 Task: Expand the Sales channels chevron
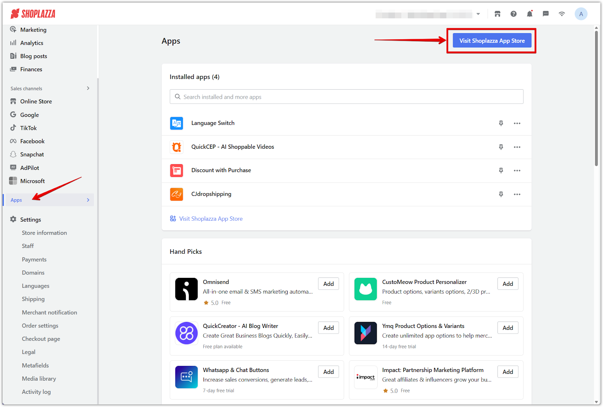[x=88, y=88]
